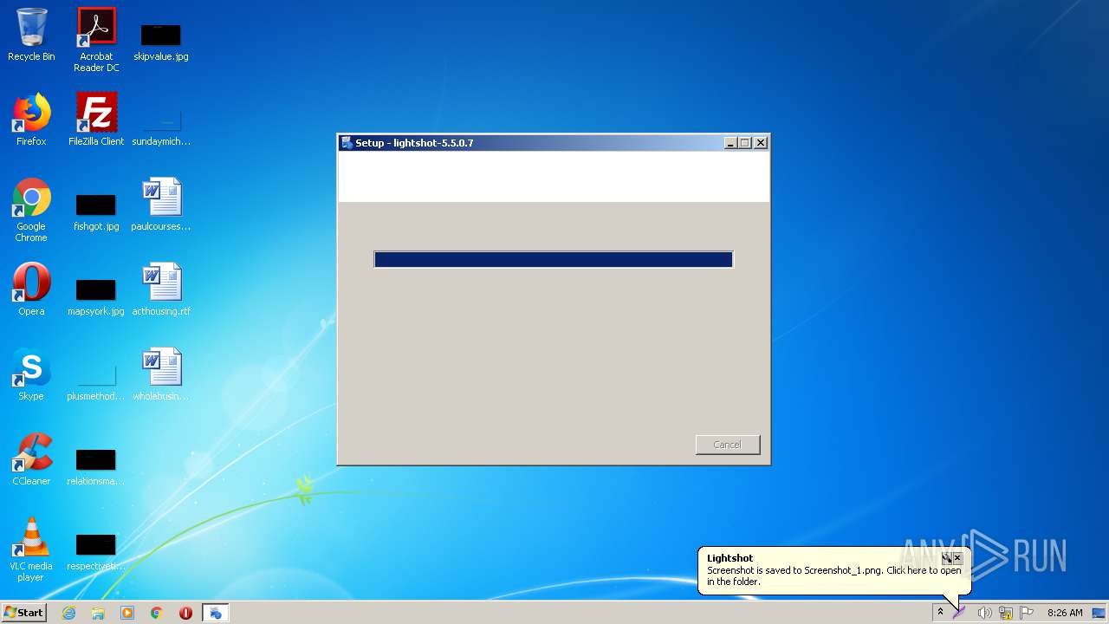Open the network tray icon

(x=1006, y=613)
